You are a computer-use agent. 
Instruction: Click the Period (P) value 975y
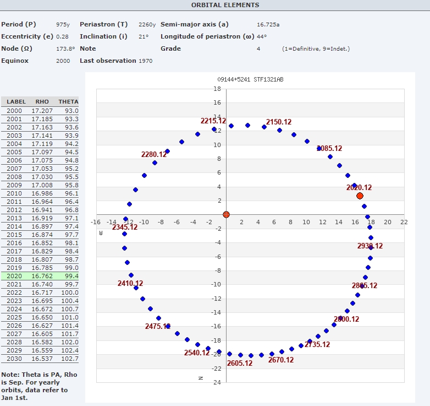[x=63, y=25]
